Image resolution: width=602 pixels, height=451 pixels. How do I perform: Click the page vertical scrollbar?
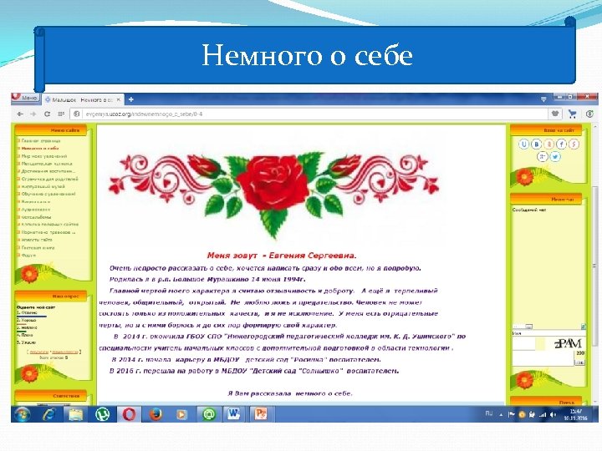595,265
